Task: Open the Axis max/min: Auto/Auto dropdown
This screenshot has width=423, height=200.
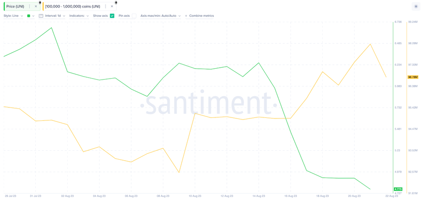Action: point(160,16)
